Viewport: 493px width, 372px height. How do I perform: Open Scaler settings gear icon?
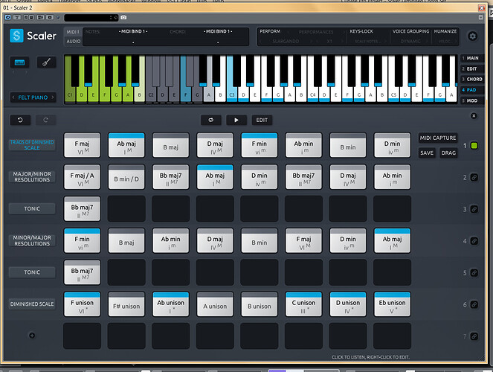(x=473, y=36)
